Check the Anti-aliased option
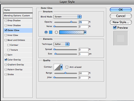The width and height of the screenshot is (134, 101). click(x=67, y=67)
